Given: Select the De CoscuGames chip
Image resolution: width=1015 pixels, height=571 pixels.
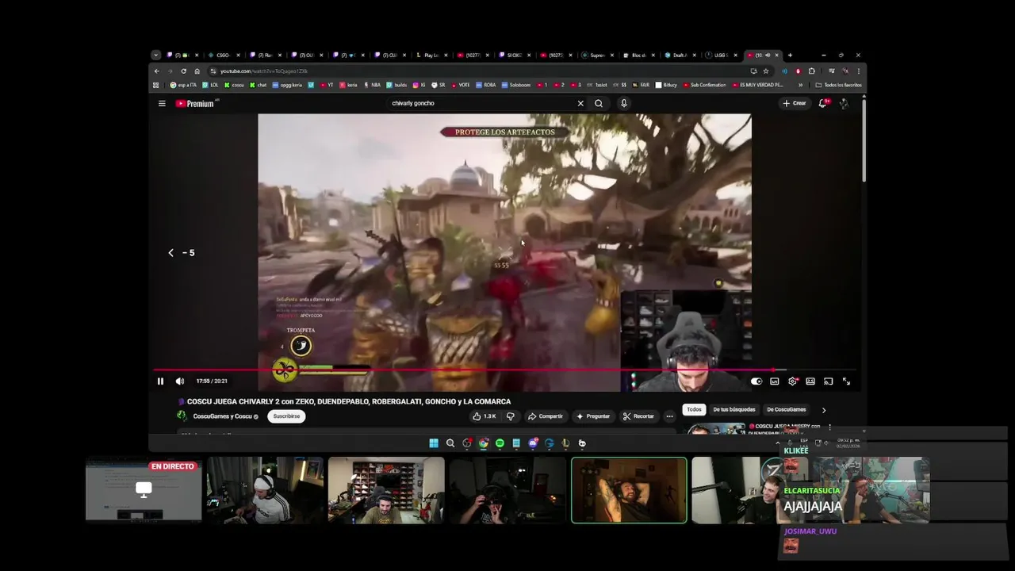Looking at the screenshot, I should point(786,410).
